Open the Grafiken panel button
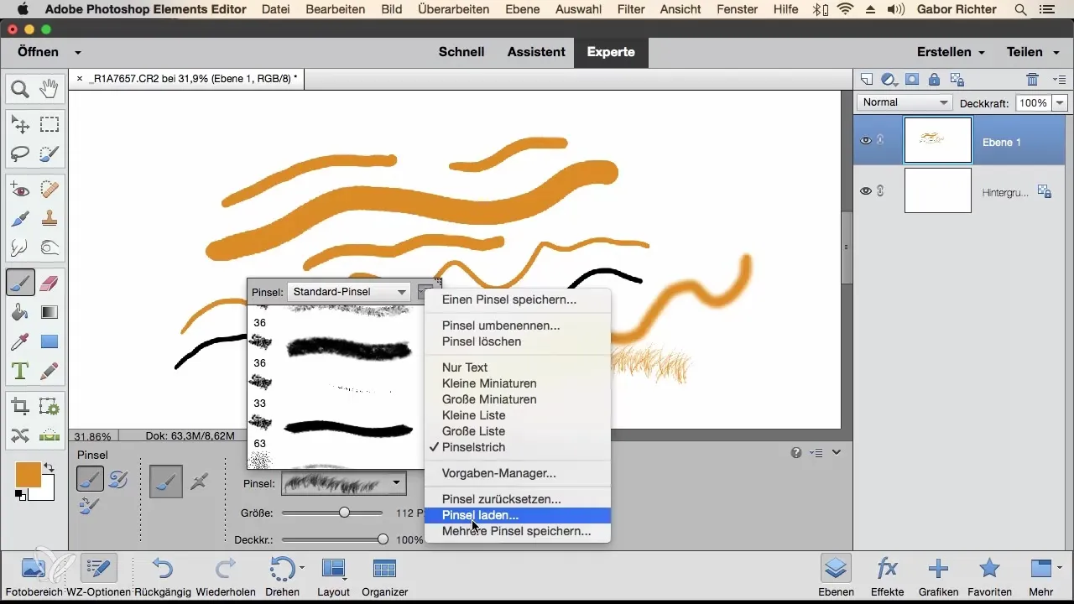Viewport: 1074px width, 604px height. 938,577
